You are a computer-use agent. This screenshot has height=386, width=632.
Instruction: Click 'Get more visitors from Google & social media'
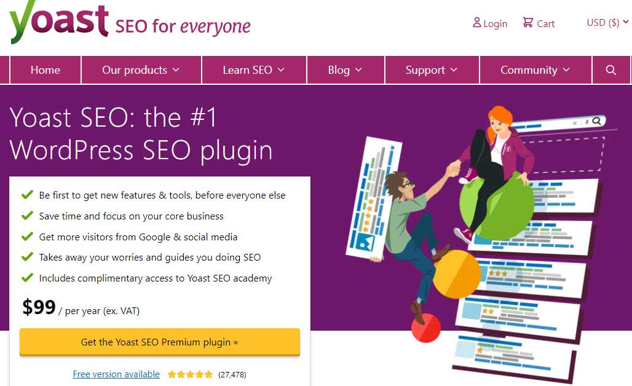[x=138, y=237]
